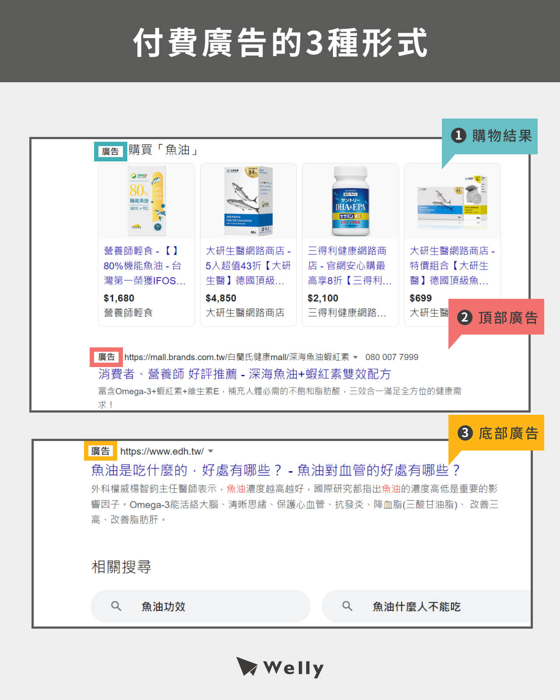This screenshot has width=560, height=700.
Task: Click the $2,100 price text
Action: click(x=323, y=298)
